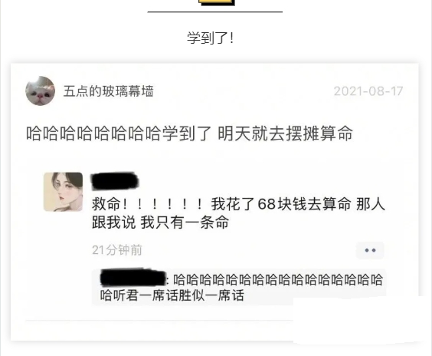Click the 21分钟前 timestamp
Viewport: 432px width, 356px height.
117,250
